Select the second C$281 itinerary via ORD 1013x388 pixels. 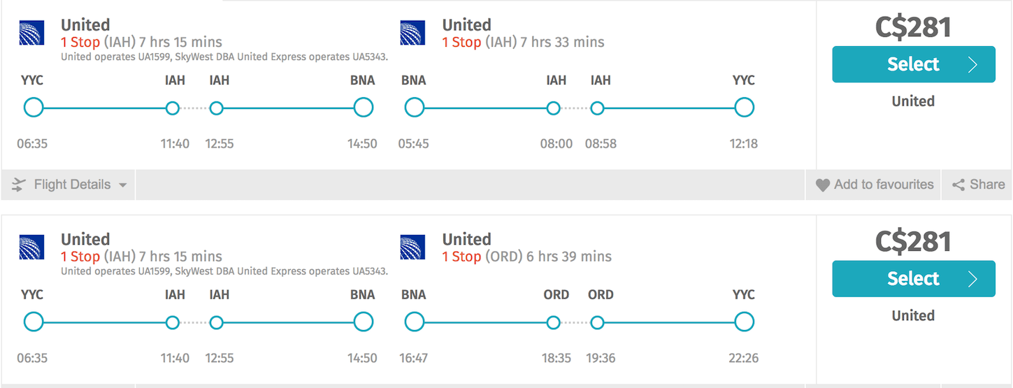pyautogui.click(x=913, y=279)
